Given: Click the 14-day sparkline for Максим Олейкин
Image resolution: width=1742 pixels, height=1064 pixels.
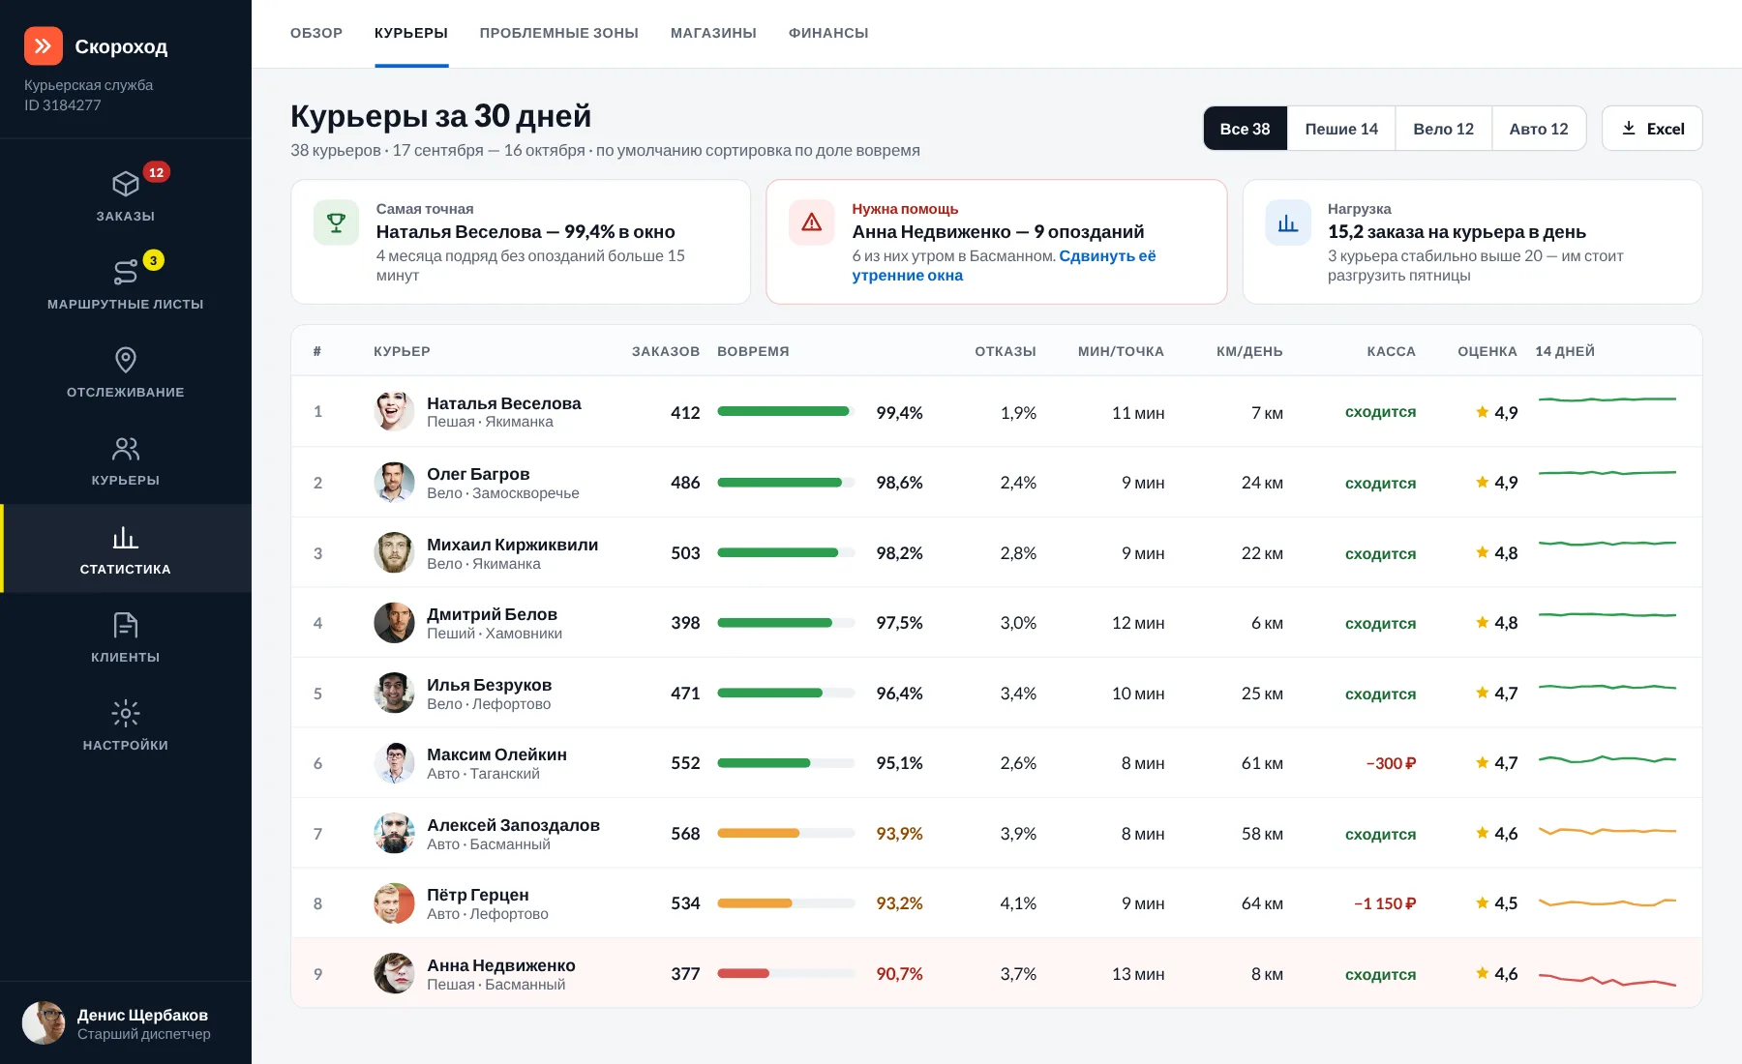Looking at the screenshot, I should (1607, 759).
